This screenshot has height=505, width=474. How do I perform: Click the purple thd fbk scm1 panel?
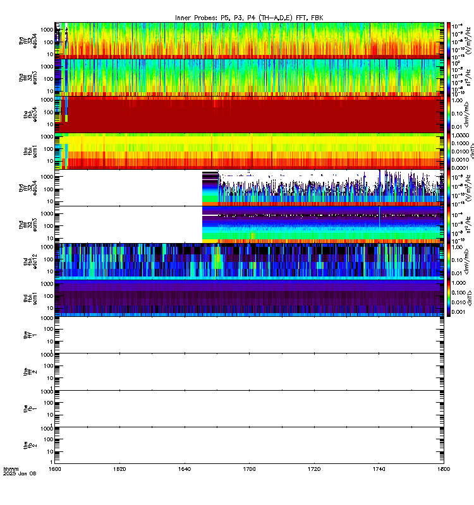(249, 298)
